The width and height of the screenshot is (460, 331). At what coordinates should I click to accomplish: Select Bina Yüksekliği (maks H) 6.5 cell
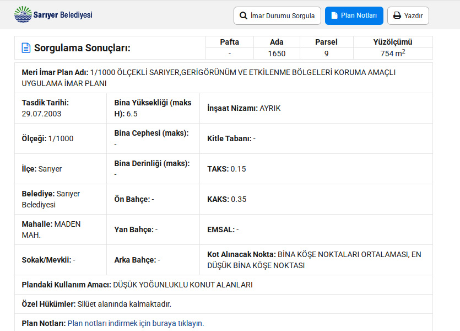tap(153, 108)
